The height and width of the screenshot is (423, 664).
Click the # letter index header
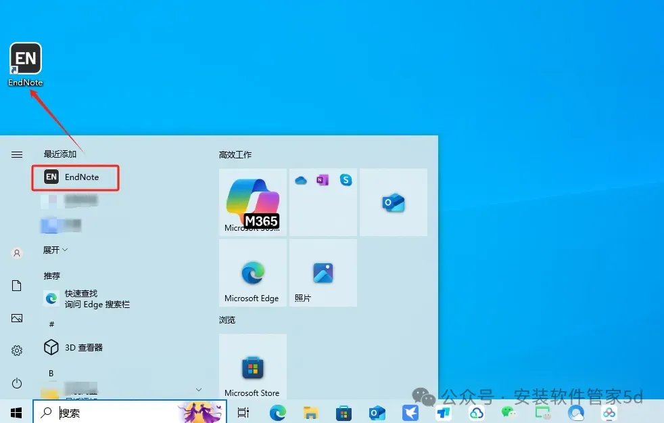coord(51,324)
